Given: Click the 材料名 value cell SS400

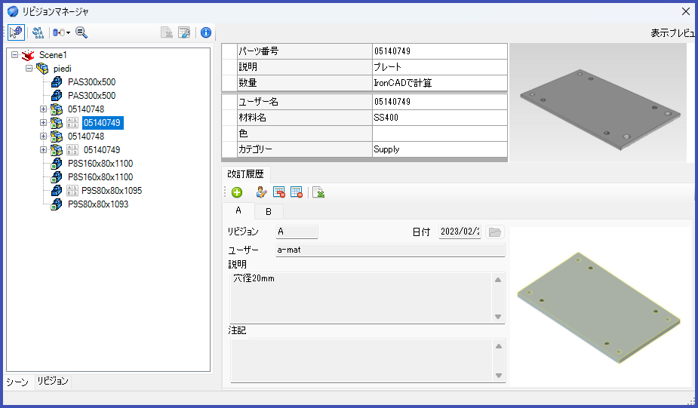Looking at the screenshot, I should click(439, 118).
